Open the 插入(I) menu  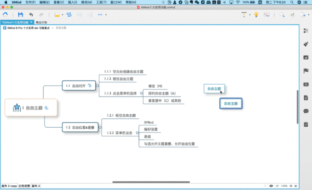(72, 2)
